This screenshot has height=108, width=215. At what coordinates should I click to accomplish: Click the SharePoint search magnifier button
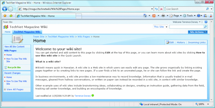click(x=206, y=27)
